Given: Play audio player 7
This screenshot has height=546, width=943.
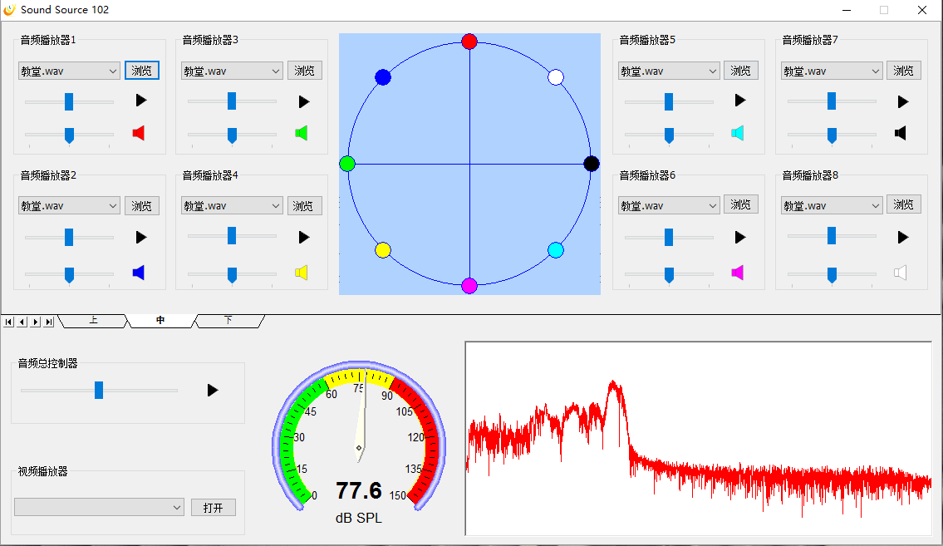Looking at the screenshot, I should point(903,101).
